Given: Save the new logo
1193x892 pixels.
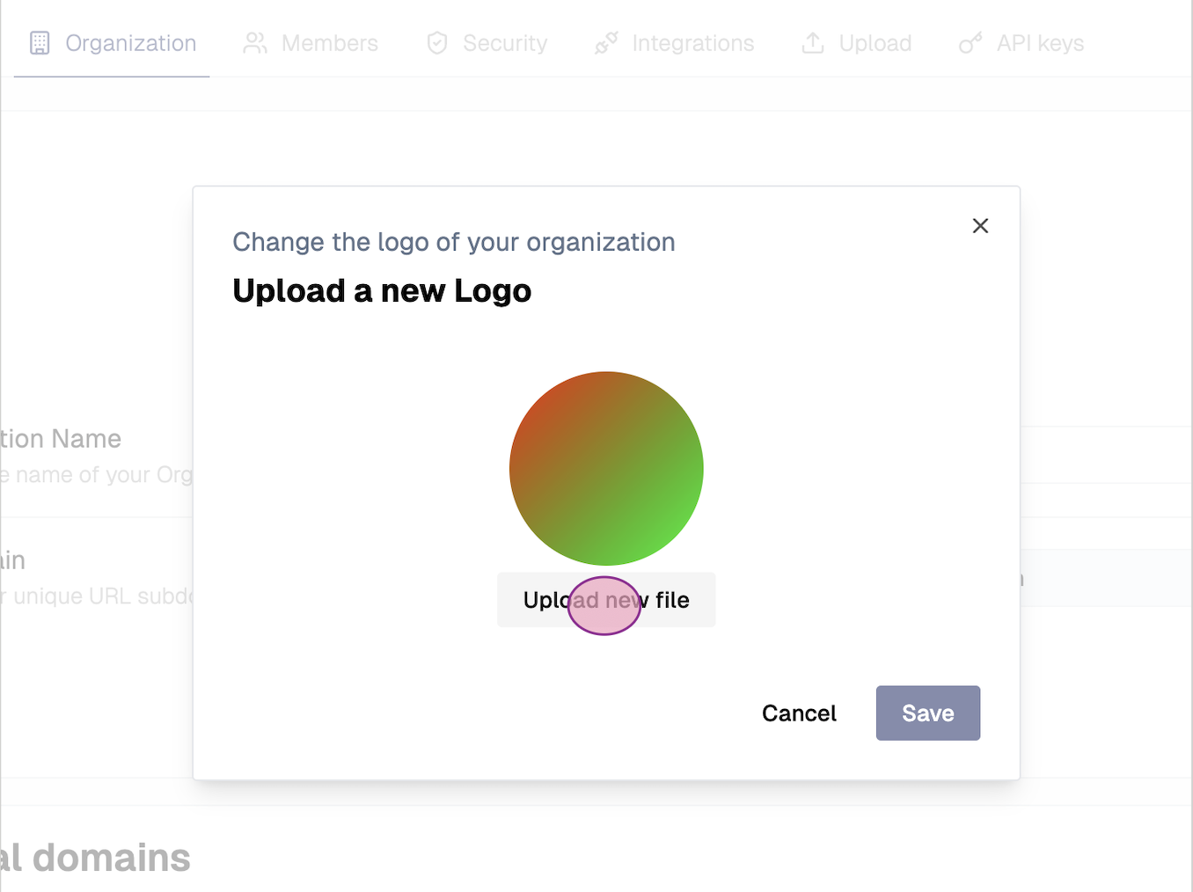Looking at the screenshot, I should [x=927, y=713].
